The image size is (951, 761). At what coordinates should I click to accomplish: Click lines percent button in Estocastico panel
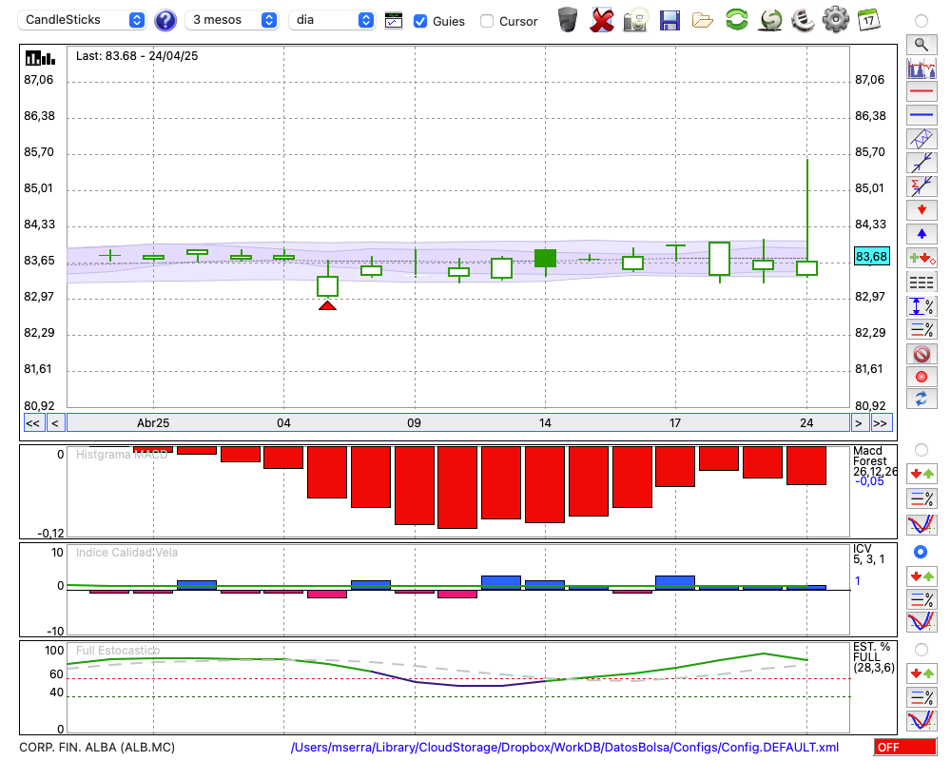(x=922, y=697)
